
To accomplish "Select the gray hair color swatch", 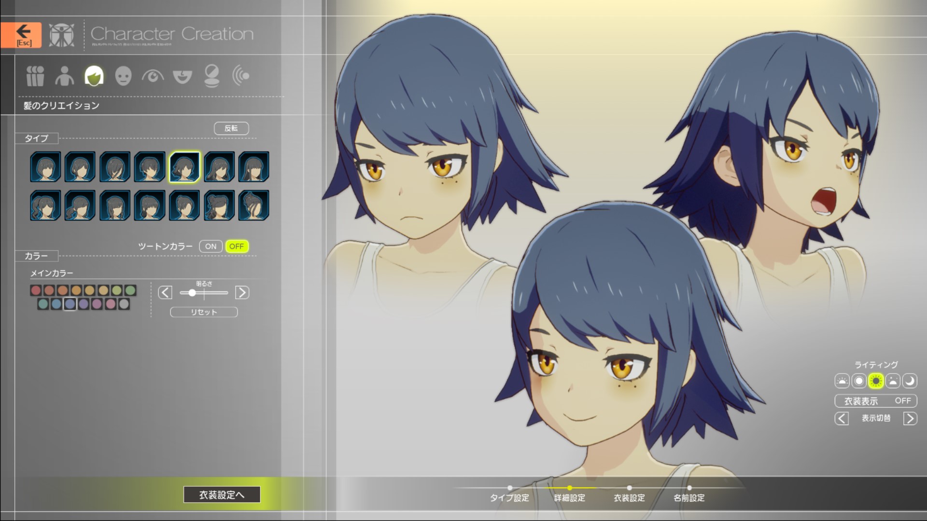I will [x=124, y=304].
